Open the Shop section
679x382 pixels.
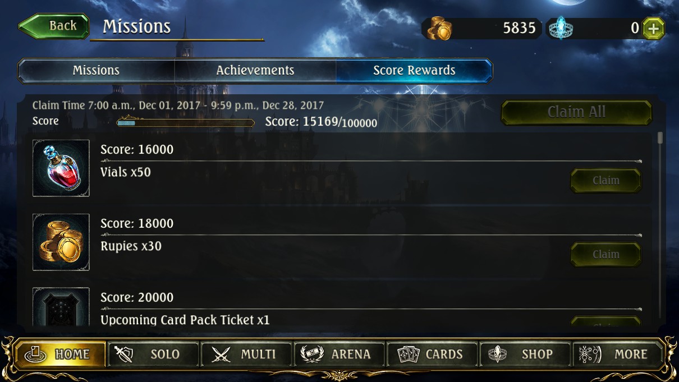(x=525, y=354)
